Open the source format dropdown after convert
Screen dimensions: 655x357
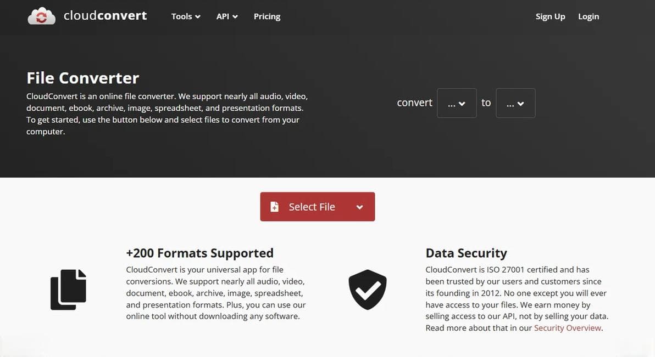coord(457,103)
